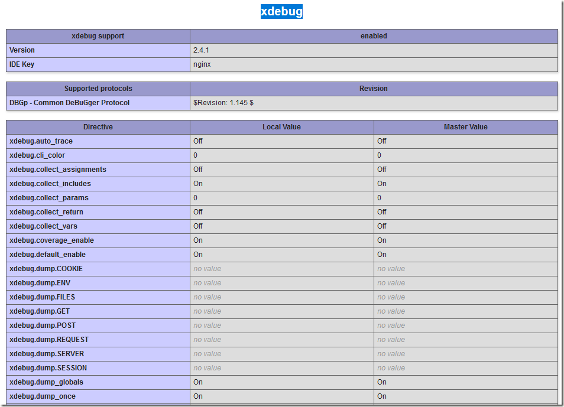This screenshot has width=564, height=407.
Task: Click master 'no value' for xdebug.dump.SESSION
Action: coord(391,368)
